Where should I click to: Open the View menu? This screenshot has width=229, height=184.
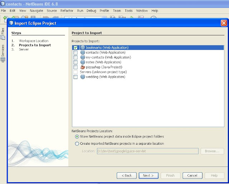tap(23, 11)
